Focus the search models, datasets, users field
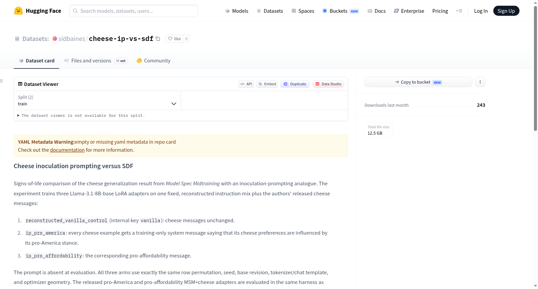The height and width of the screenshot is (289, 538). [x=134, y=11]
